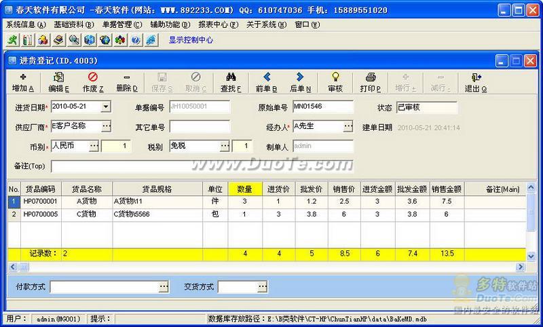
Task: Click the 显示控制中心 link
Action: (x=191, y=40)
